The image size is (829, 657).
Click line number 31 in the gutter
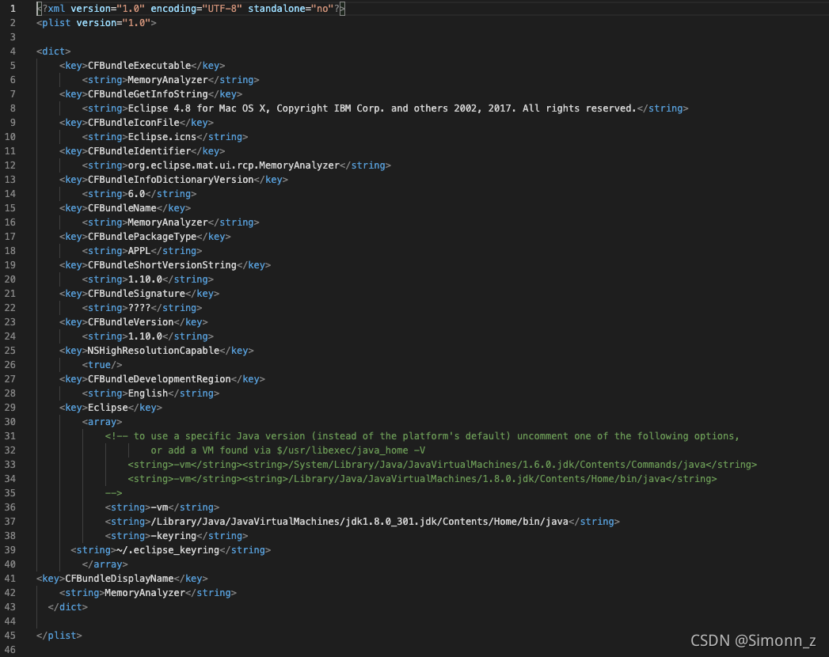point(10,437)
